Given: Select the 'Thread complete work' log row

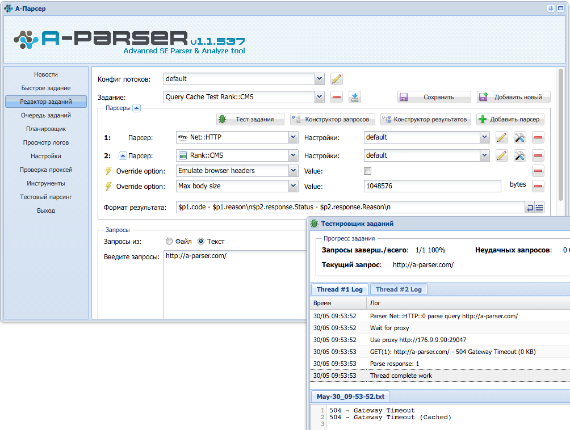Looking at the screenshot, I should [x=440, y=376].
